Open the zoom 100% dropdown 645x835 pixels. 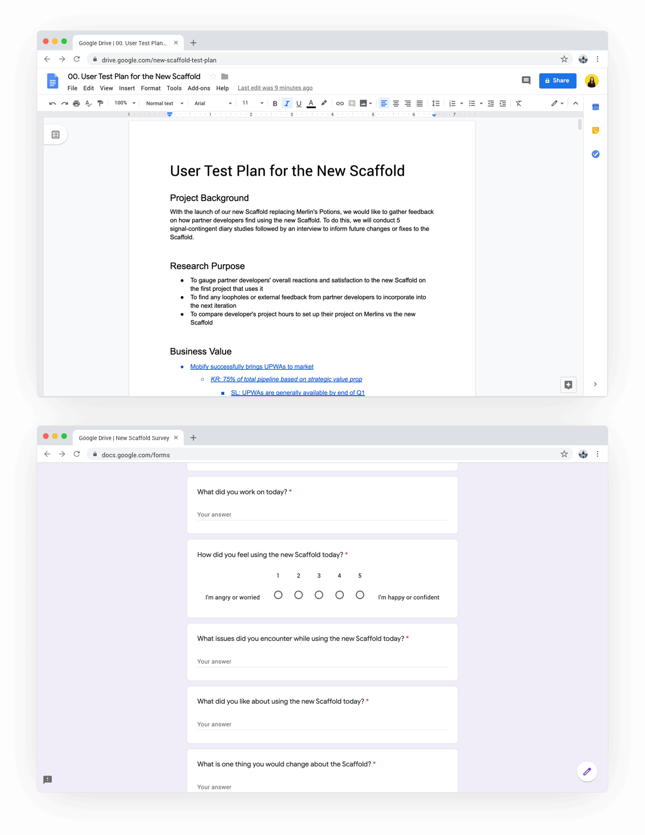point(125,104)
